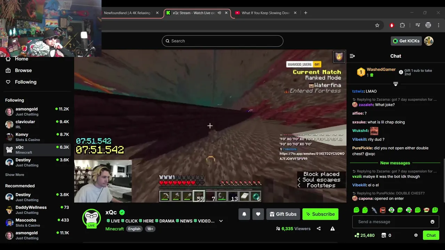This screenshot has height=250, width=445.
Task: Open clavicular IRL channel
Action: click(x=37, y=124)
